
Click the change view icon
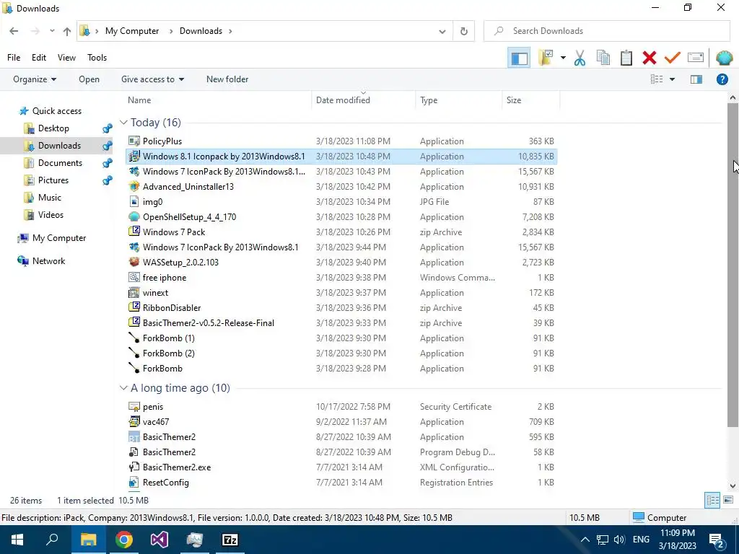coord(657,79)
